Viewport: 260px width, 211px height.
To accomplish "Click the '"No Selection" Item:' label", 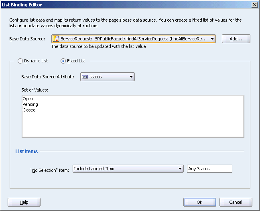I will 50,170.
